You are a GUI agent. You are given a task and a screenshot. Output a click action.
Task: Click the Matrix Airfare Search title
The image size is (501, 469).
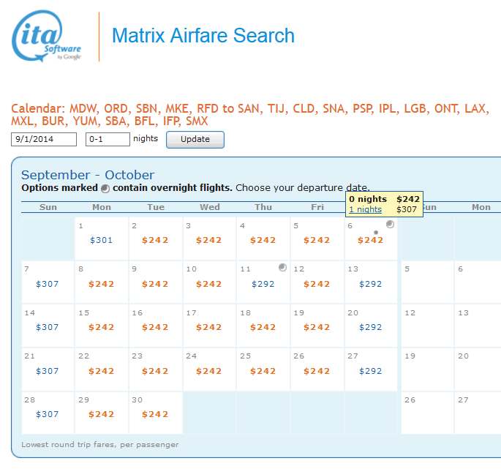coord(203,35)
